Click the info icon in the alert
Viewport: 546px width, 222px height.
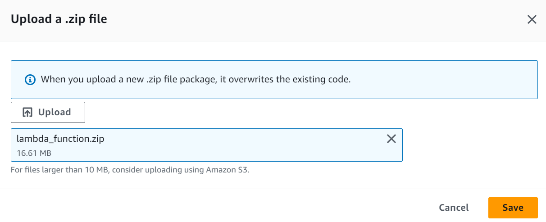tap(30, 80)
